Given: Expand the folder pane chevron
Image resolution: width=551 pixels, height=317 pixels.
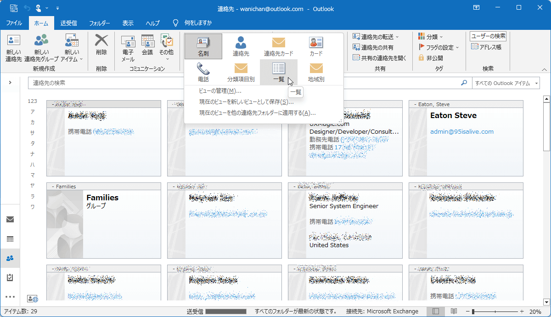Looking at the screenshot, I should (x=10, y=83).
